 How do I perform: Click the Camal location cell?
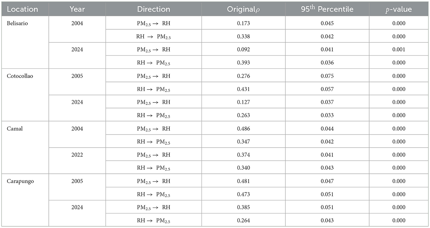(15, 129)
